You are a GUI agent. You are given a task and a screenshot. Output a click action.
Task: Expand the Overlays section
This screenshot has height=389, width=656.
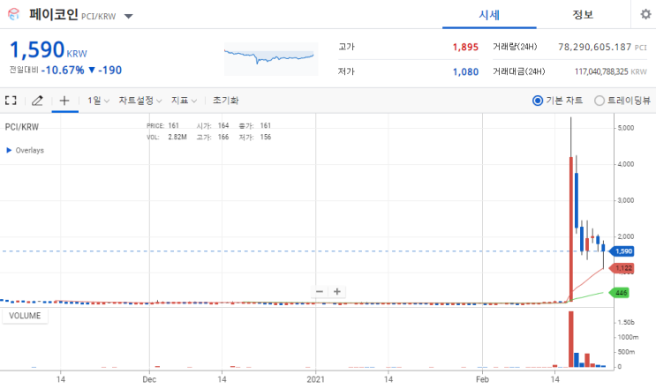pyautogui.click(x=25, y=150)
